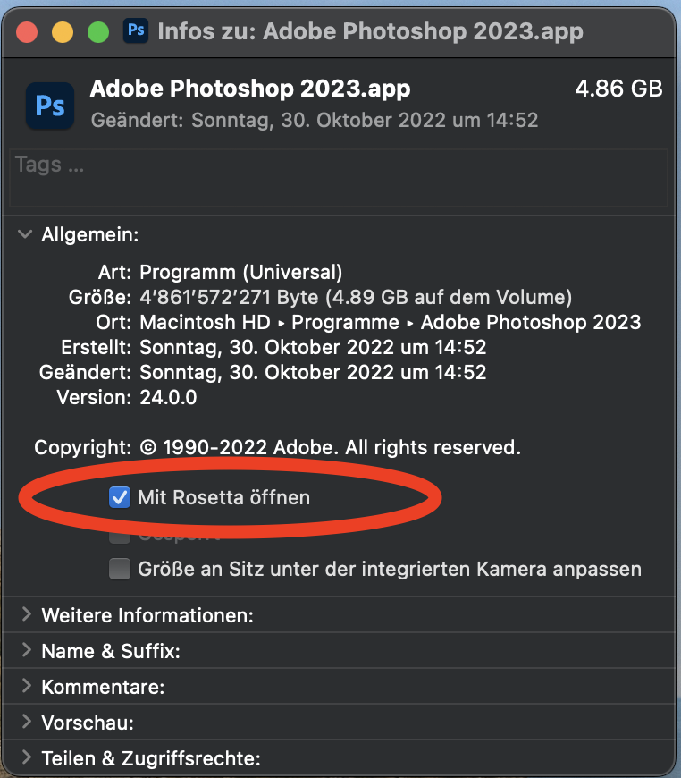681x778 pixels.
Task: Click the Adobe Photoshop 2023.app header title
Action: coord(250,89)
